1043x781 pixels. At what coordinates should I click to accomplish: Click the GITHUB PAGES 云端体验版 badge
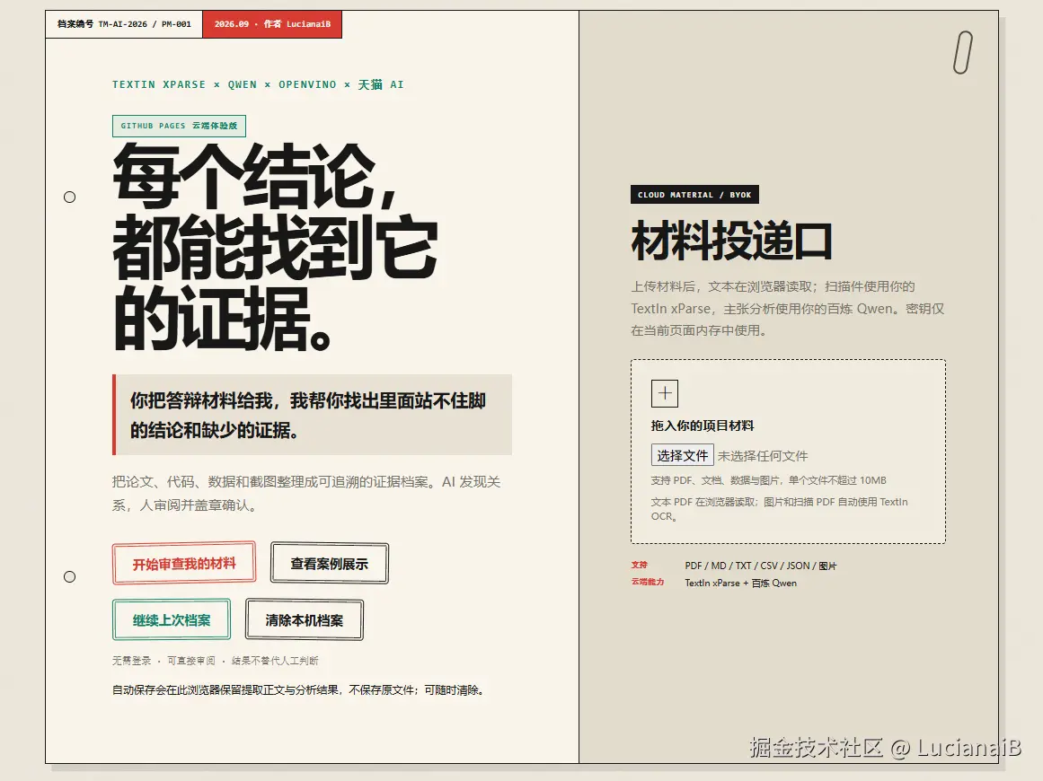pos(179,126)
